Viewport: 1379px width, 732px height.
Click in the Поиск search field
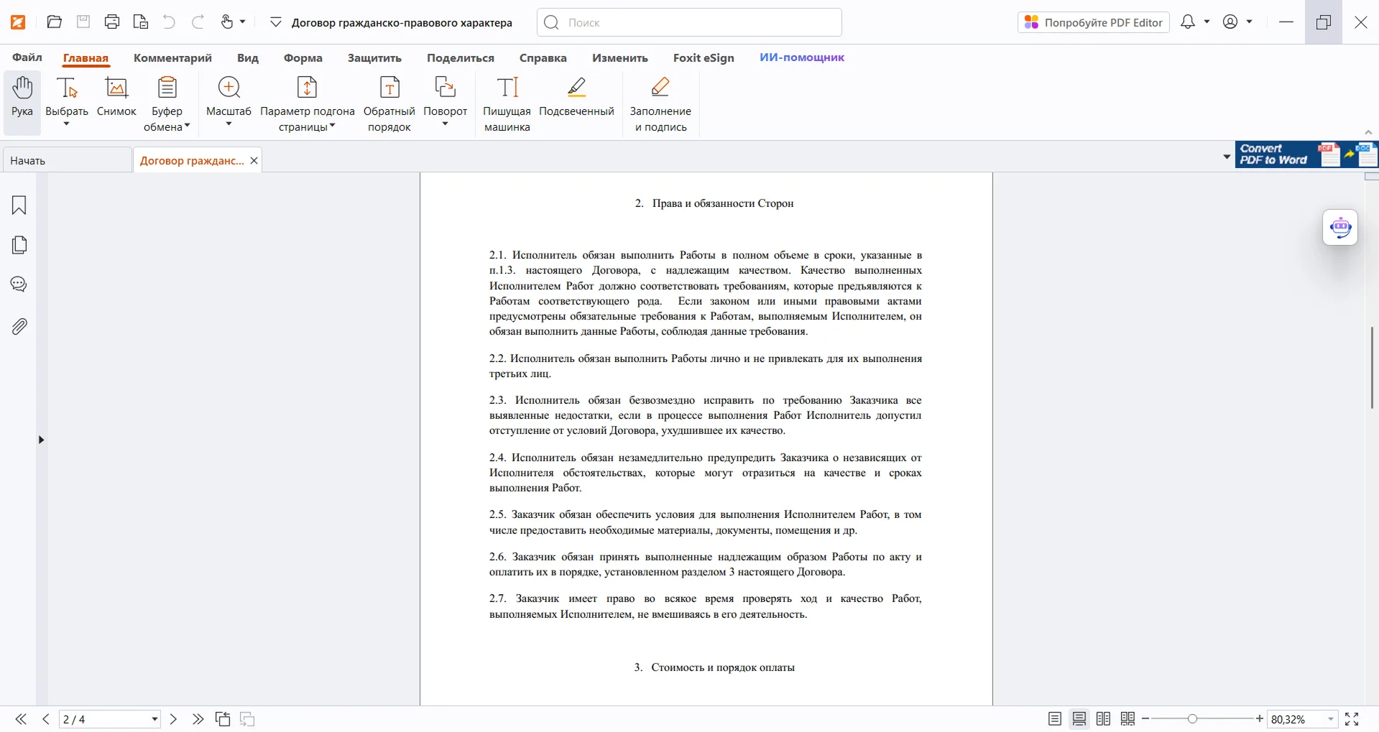pos(689,22)
